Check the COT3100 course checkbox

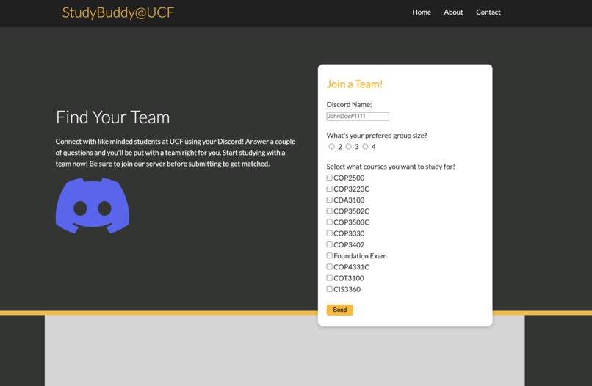coord(329,277)
